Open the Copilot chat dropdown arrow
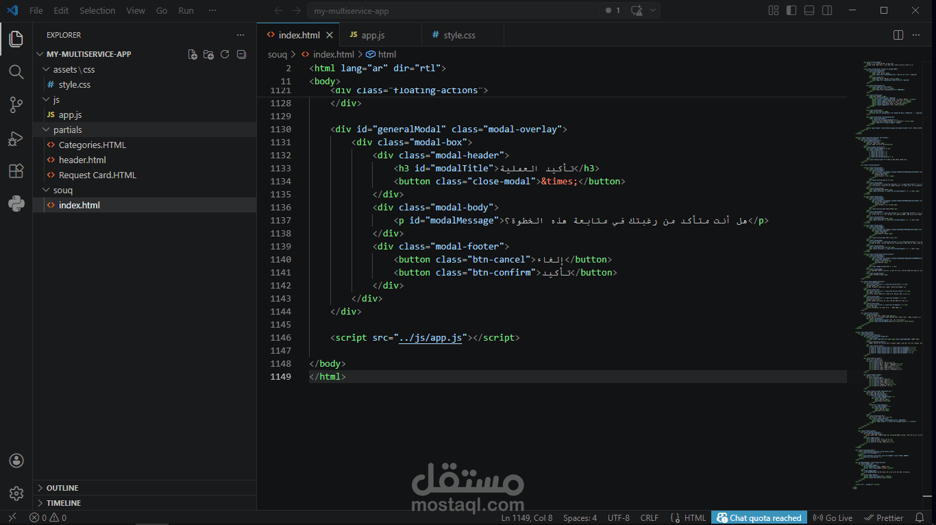The height and width of the screenshot is (525, 936). (653, 10)
